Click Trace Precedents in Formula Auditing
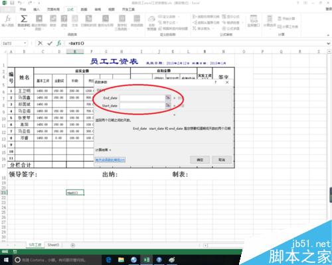 coord(206,17)
